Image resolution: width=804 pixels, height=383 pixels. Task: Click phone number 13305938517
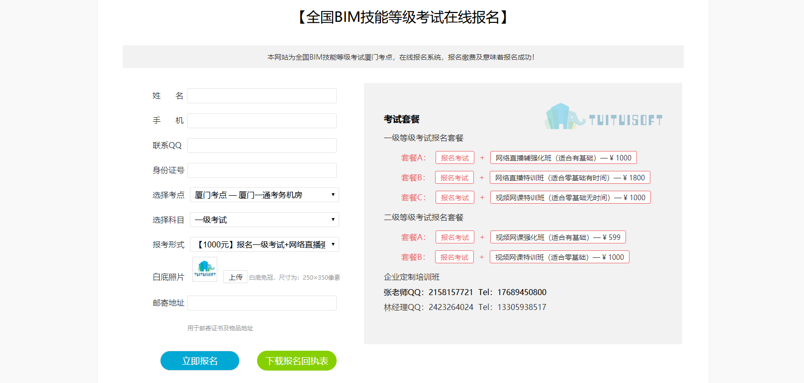point(522,307)
